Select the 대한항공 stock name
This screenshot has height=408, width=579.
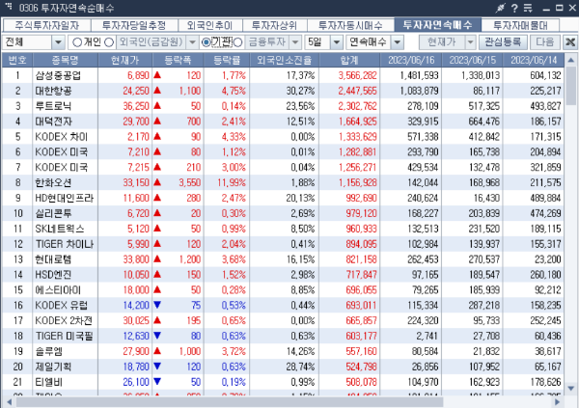pos(53,91)
